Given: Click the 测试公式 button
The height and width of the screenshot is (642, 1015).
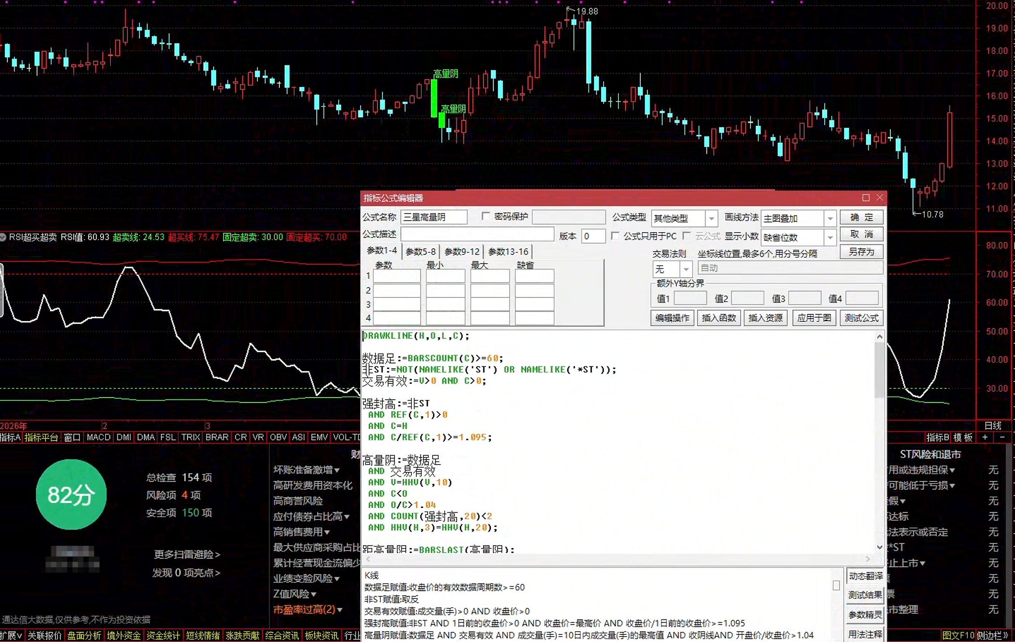Looking at the screenshot, I should point(861,318).
